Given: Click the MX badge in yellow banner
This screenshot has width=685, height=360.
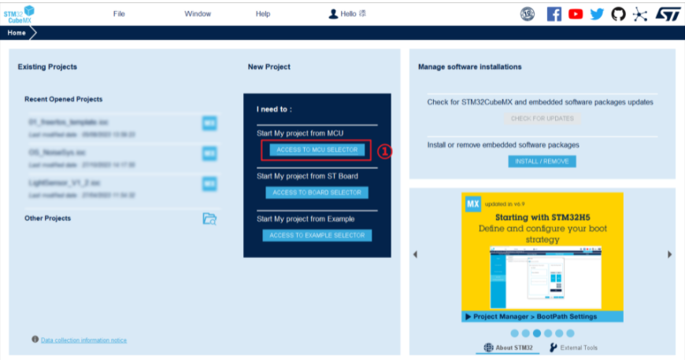Looking at the screenshot, I should coord(472,204).
